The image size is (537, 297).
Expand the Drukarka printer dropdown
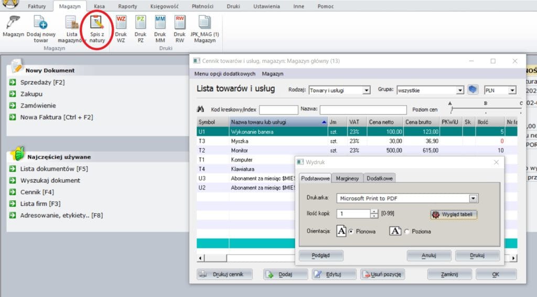(x=473, y=199)
